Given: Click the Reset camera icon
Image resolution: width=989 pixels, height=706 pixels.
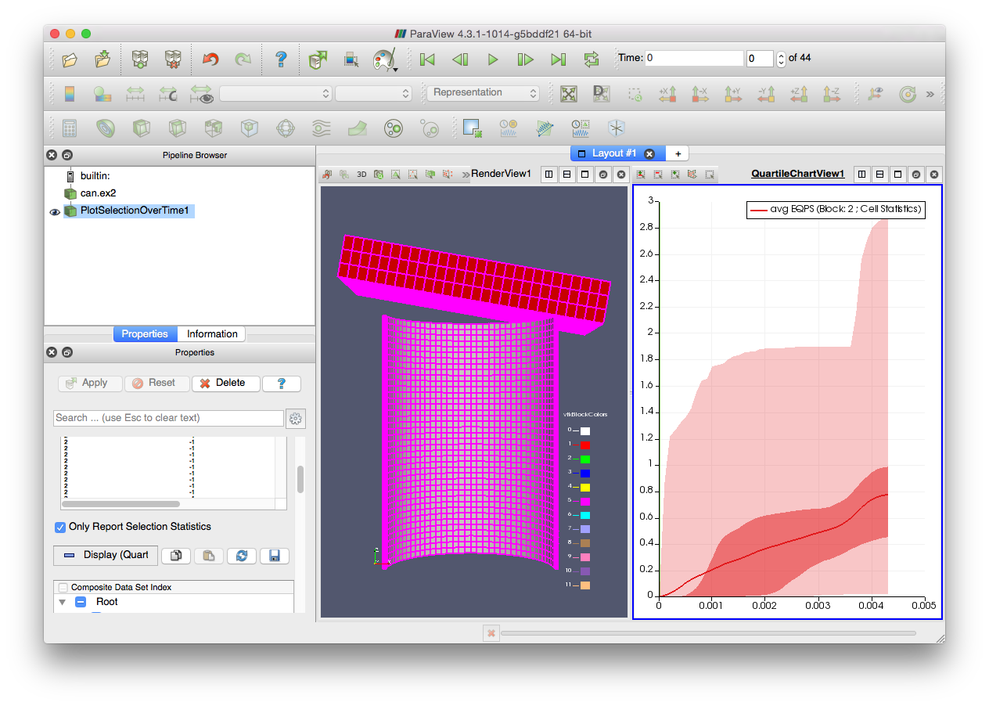Looking at the screenshot, I should coord(569,94).
